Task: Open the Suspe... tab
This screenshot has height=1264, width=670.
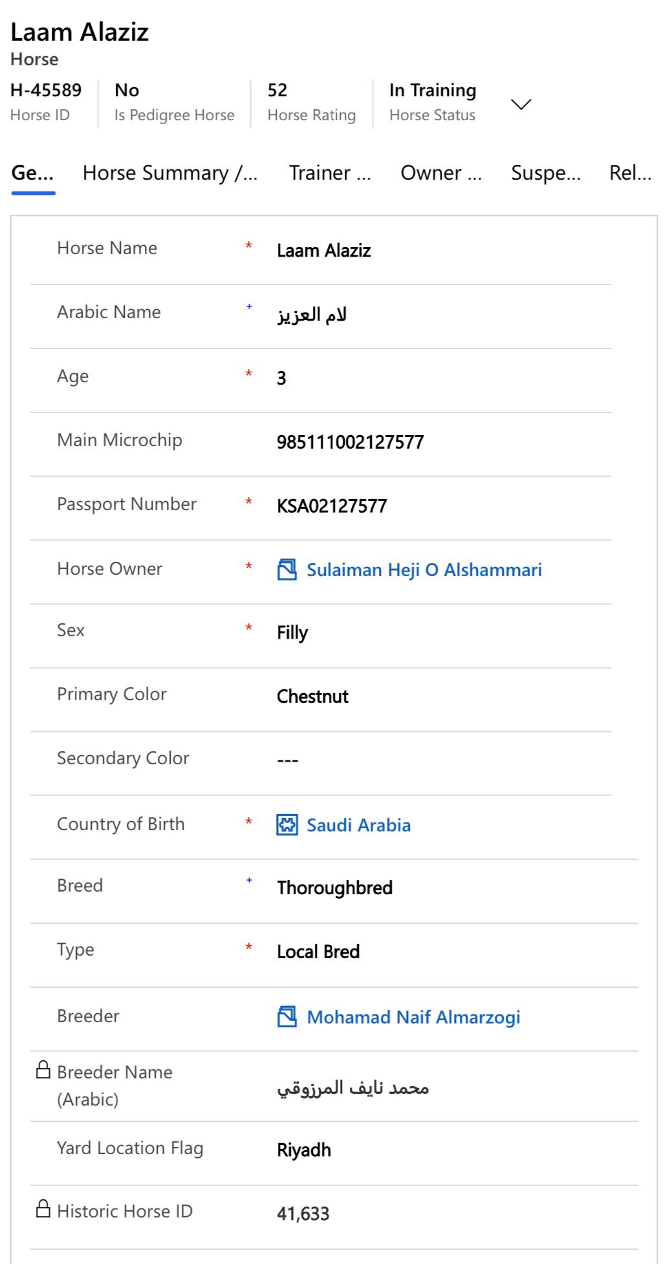Action: pos(545,173)
